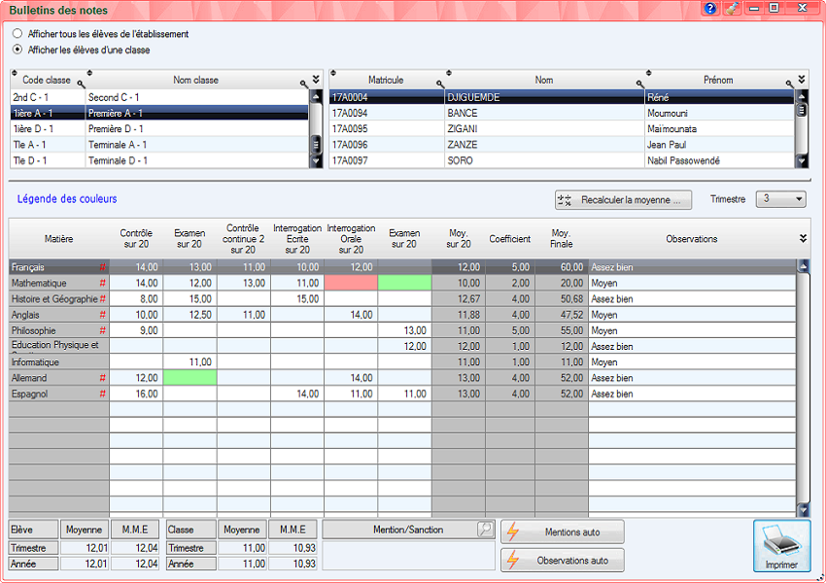Select student DJIGUEMDE Réné row
The width and height of the screenshot is (826, 583).
coord(562,97)
